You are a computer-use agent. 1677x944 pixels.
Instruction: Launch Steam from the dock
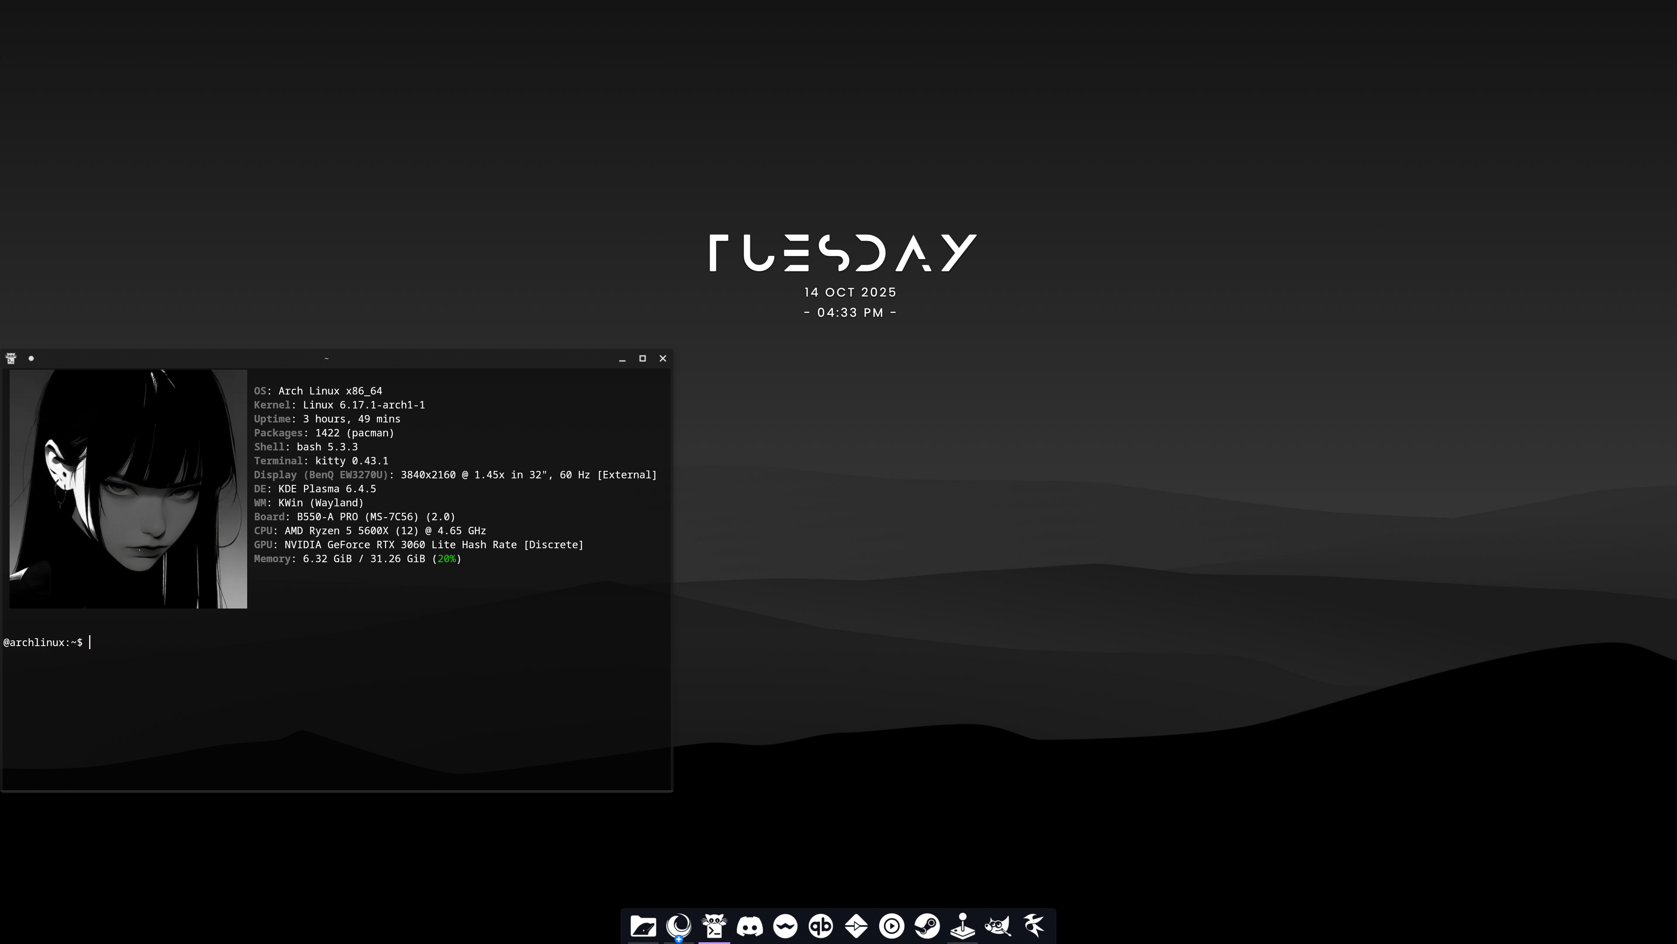click(x=927, y=926)
